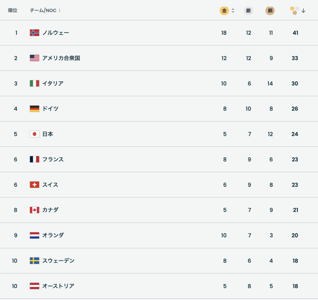
Task: Click the bronze medal column header
Action: coord(270,11)
